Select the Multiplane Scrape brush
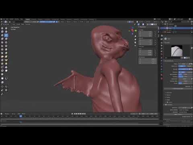The height and width of the screenshot is (145, 193). pos(6,50)
